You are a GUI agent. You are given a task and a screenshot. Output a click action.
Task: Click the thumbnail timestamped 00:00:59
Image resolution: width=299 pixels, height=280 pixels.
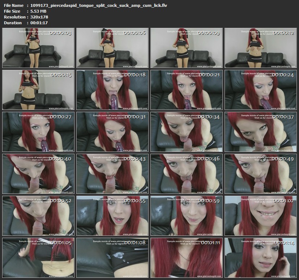[186, 215]
